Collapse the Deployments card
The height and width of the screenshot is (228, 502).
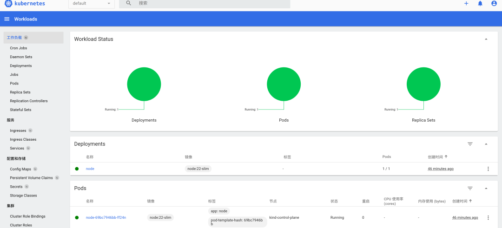486,144
